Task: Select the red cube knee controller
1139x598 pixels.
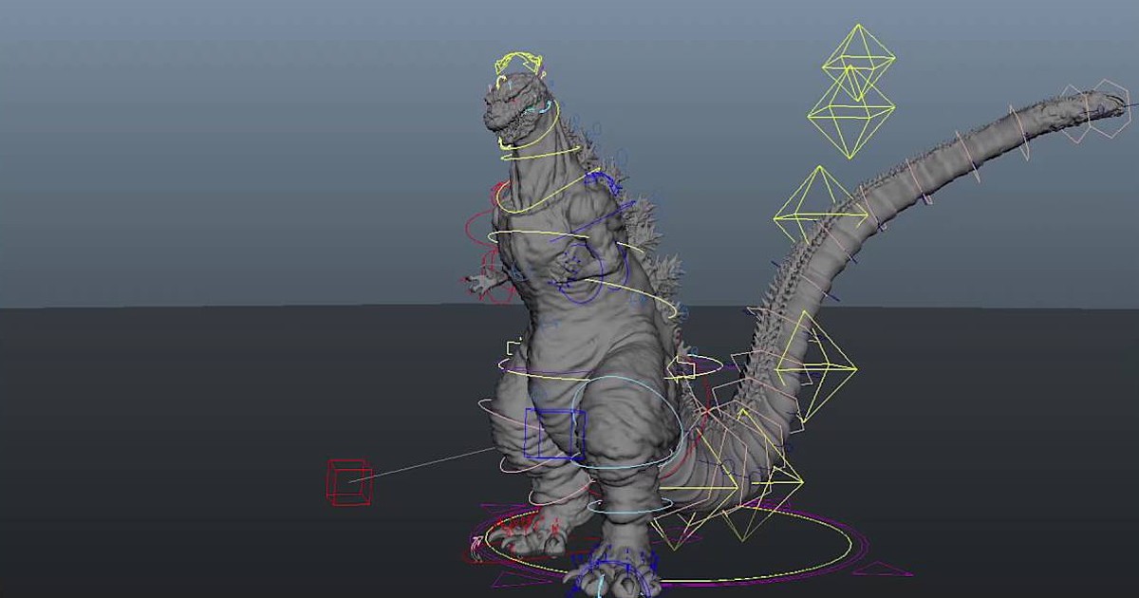Action: [x=349, y=482]
